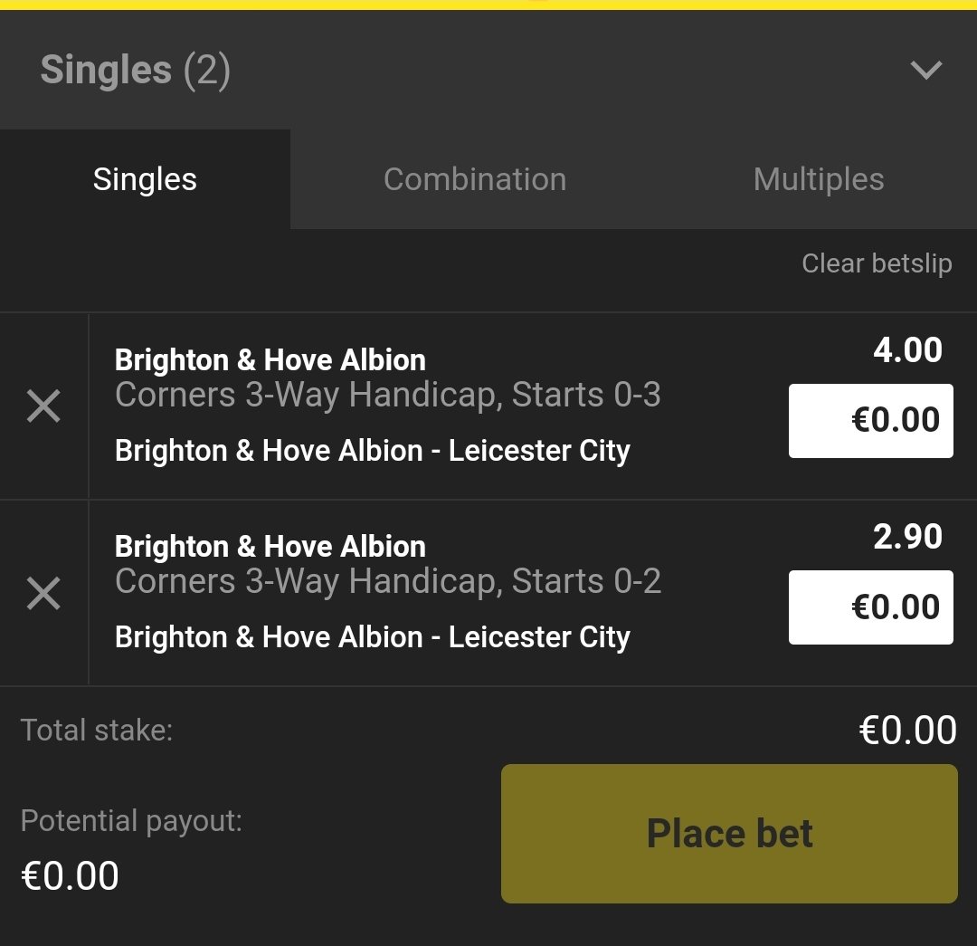This screenshot has height=946, width=977.
Task: Focus the stake field under 2.90 odds
Action: 870,607
